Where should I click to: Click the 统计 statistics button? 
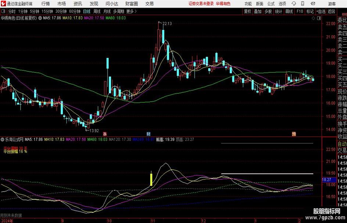click(278, 11)
